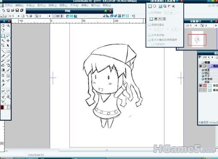Select the Rectangular Marquee tool
218x159 pixels.
(x=3, y=36)
